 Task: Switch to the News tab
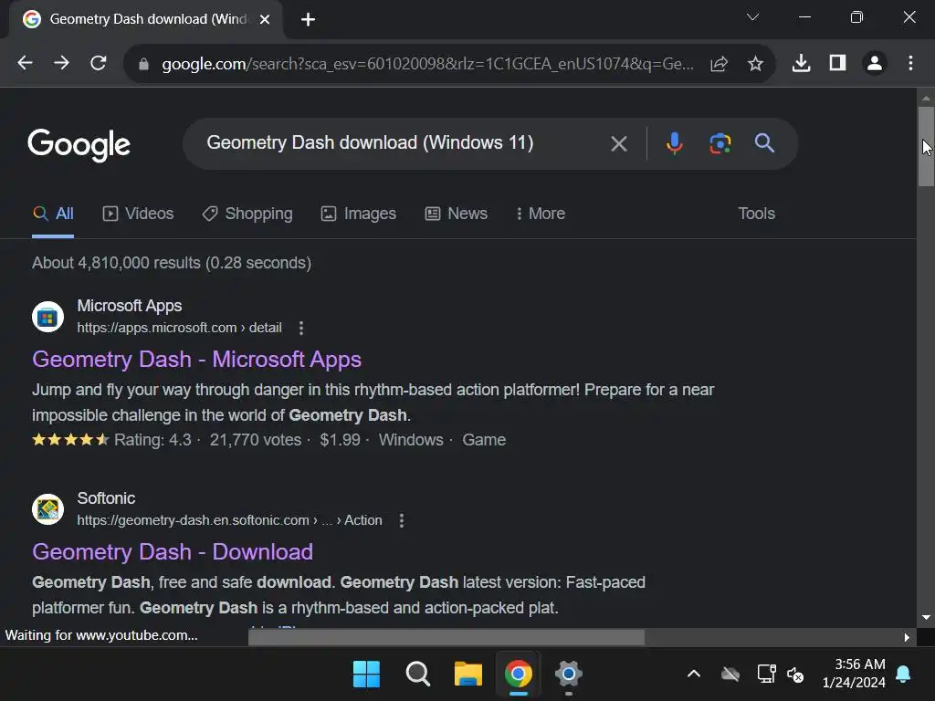(457, 214)
